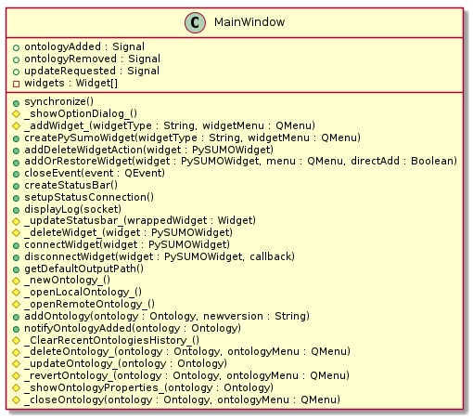This screenshot has height=419, width=473.
Task: Click the diamond icon beside _deleteWidget_
Action: [x=16, y=233]
